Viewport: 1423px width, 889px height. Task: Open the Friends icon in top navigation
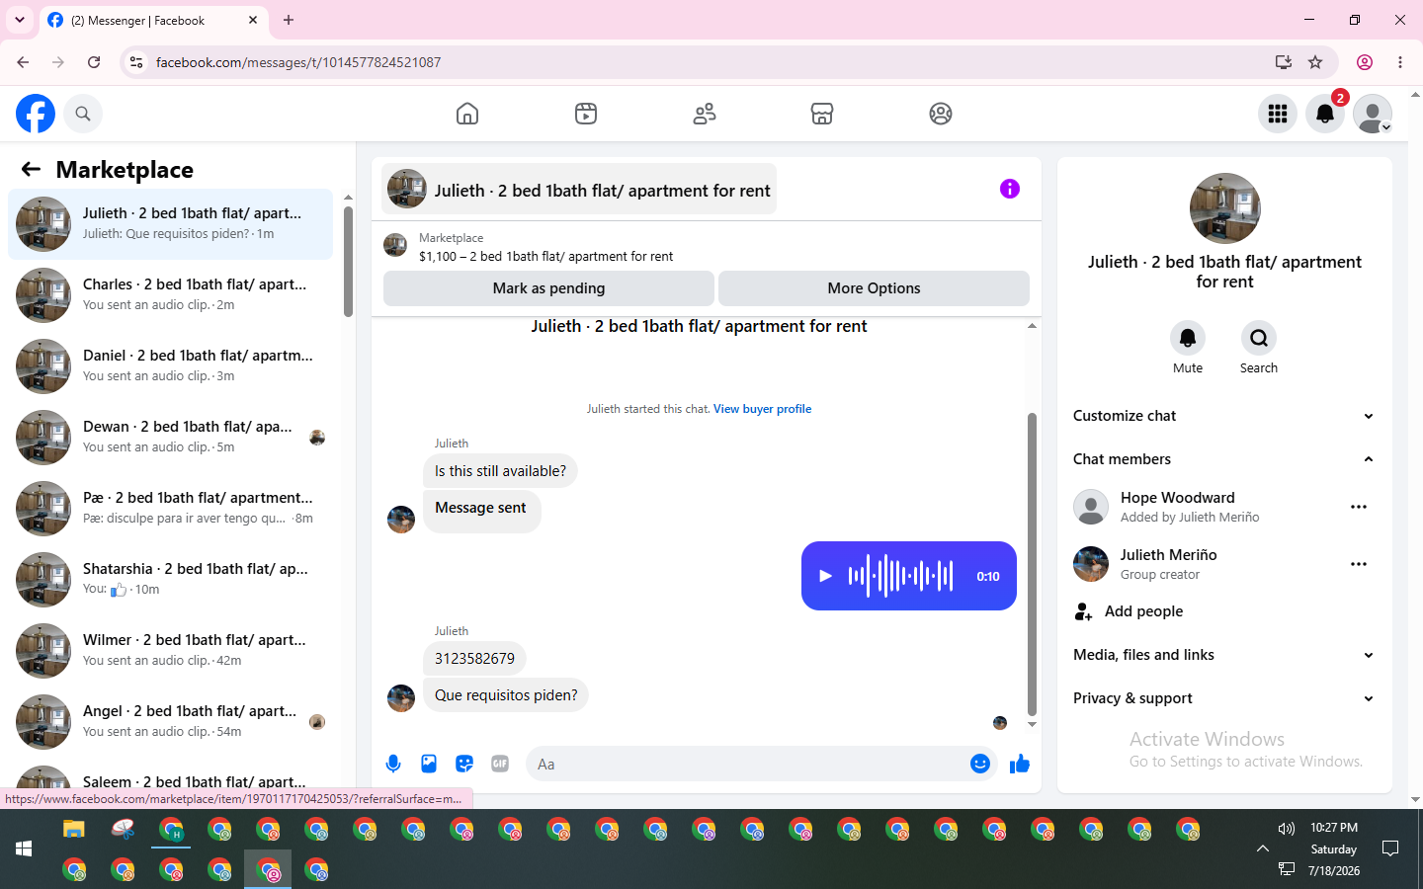pyautogui.click(x=705, y=114)
